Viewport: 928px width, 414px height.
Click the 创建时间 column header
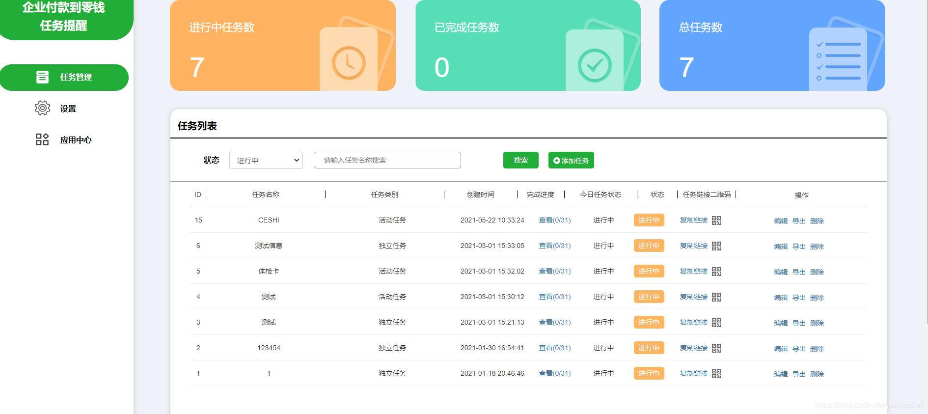coord(481,194)
